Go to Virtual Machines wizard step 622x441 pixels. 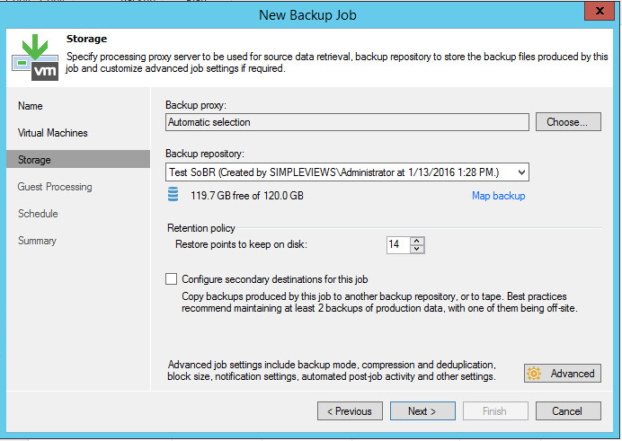53,133
